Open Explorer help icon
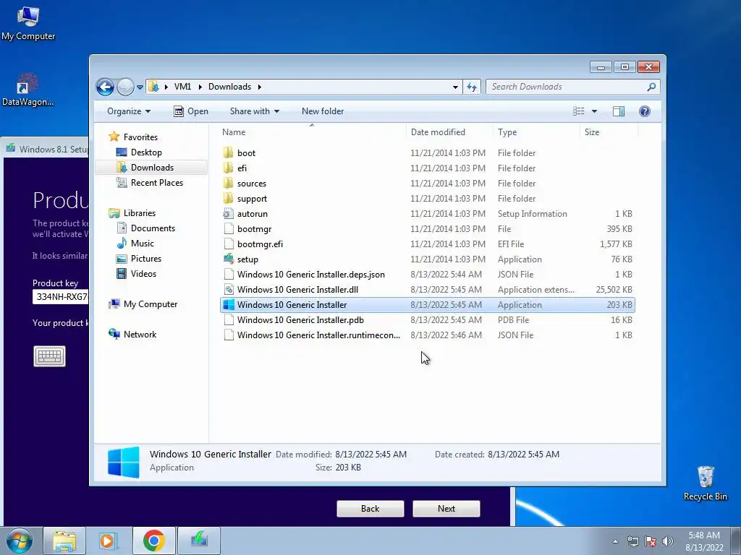 645,111
